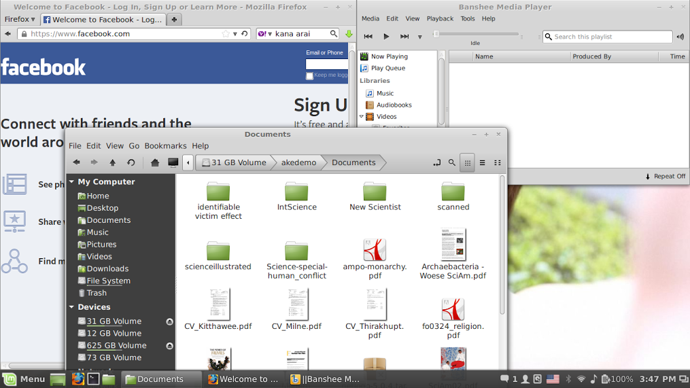690x388 pixels.
Task: Select ampo-monarchy.pdf file
Action: [375, 259]
